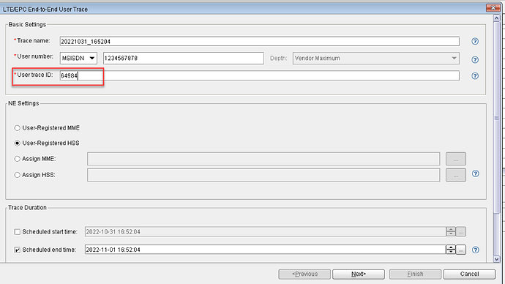Select User-Registered MME option
The height and width of the screenshot is (284, 505).
pyautogui.click(x=18, y=128)
